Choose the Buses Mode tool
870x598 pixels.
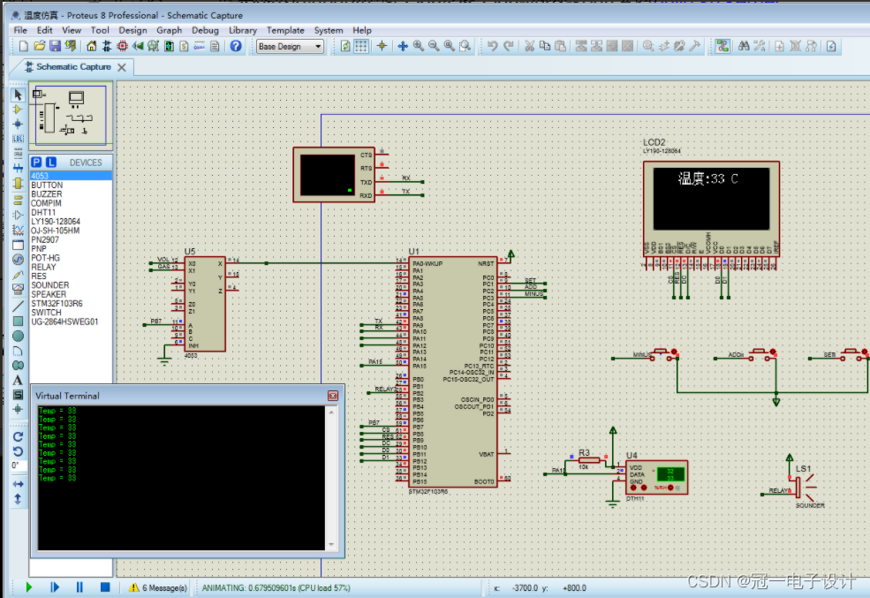(18, 168)
